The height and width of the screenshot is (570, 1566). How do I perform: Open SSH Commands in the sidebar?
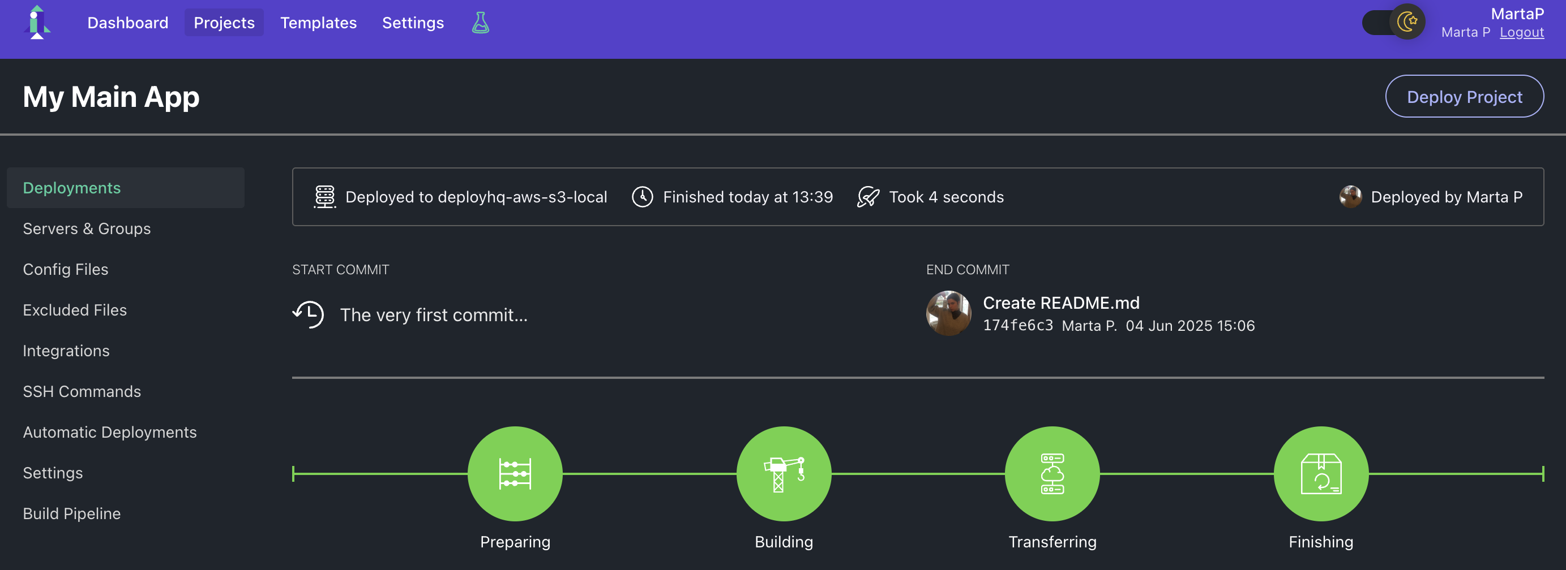[x=82, y=391]
